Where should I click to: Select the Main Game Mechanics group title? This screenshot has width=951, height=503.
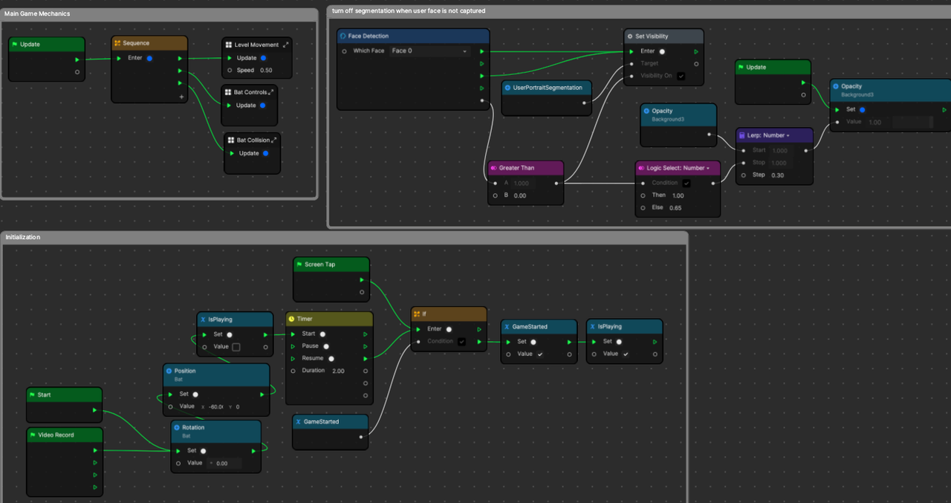pos(37,14)
